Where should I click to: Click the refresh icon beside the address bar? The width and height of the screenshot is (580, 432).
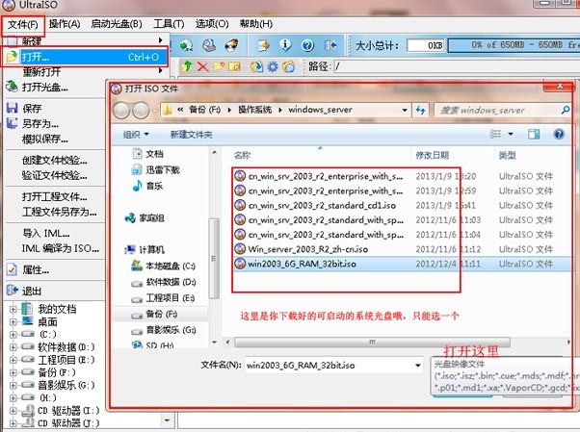[x=417, y=112]
